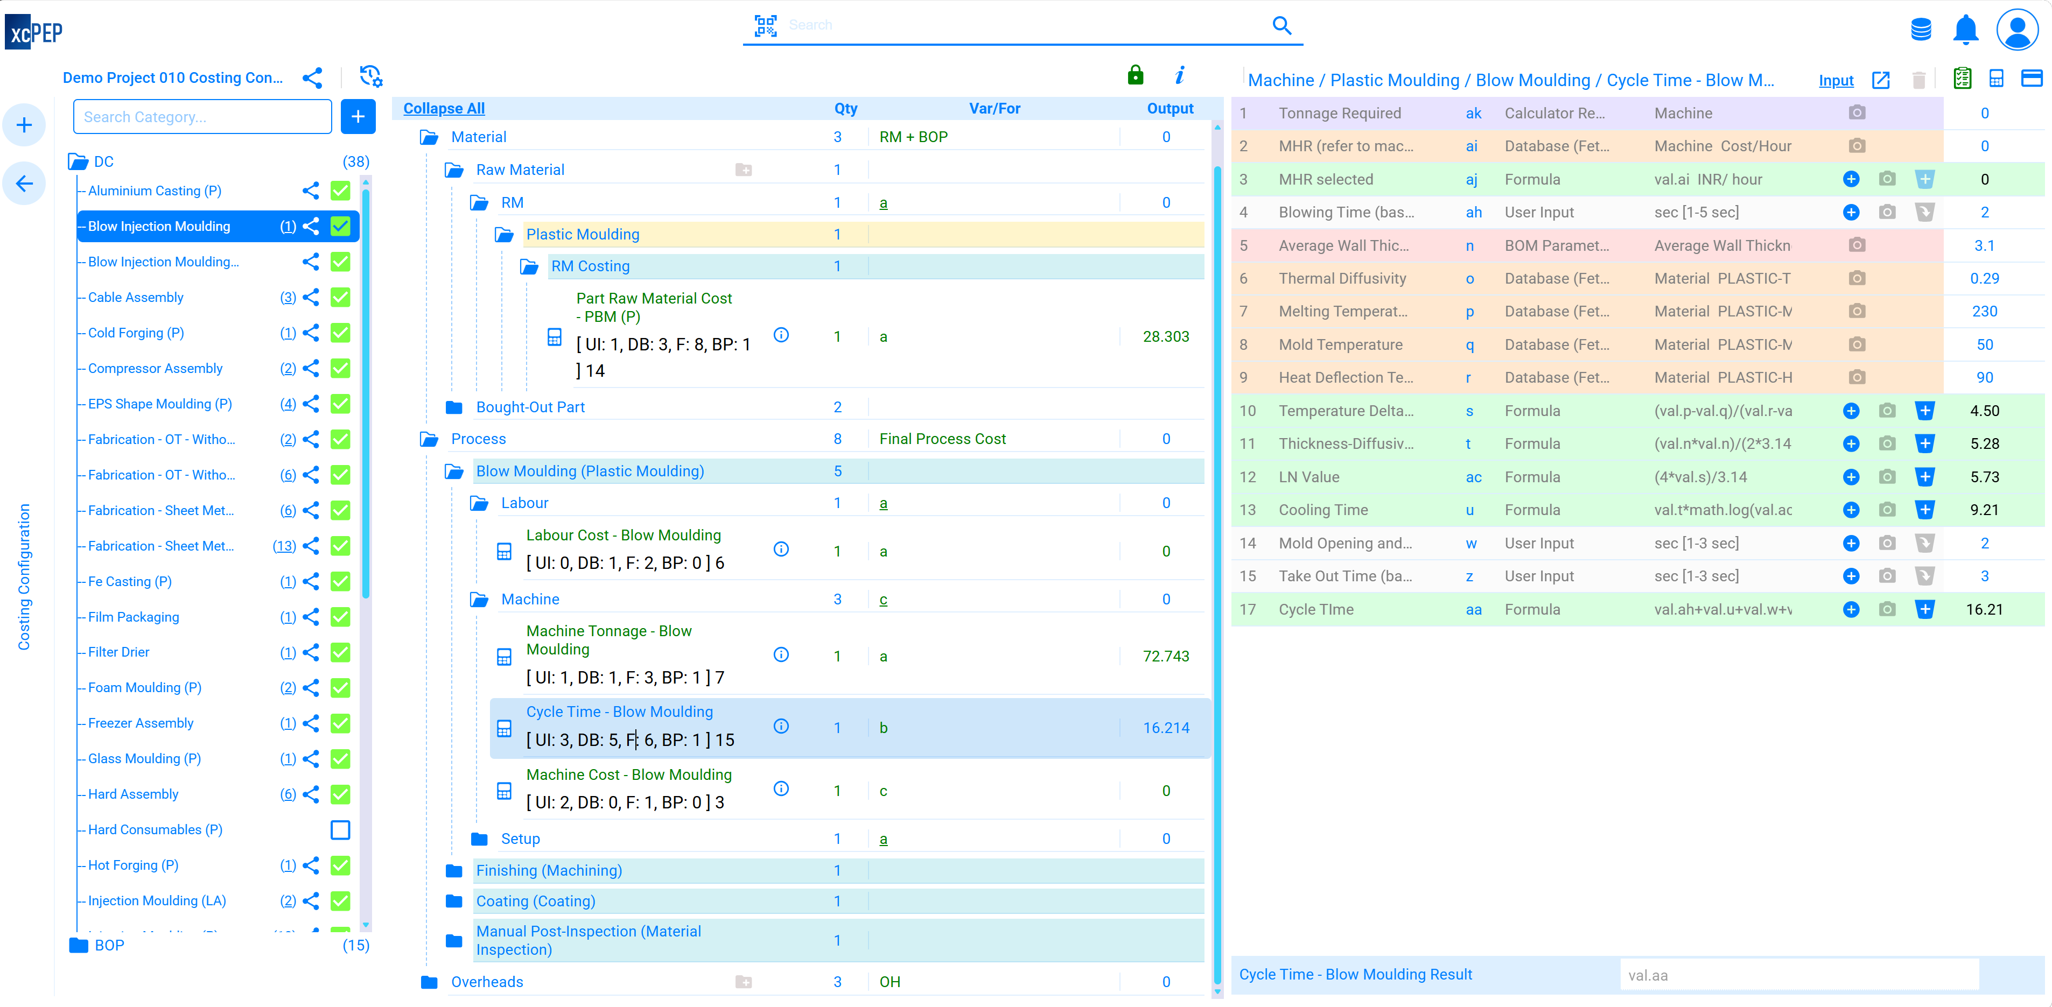The image size is (2052, 1007).
Task: Check the Hard Consumables (P) checkbox
Action: [x=340, y=829]
